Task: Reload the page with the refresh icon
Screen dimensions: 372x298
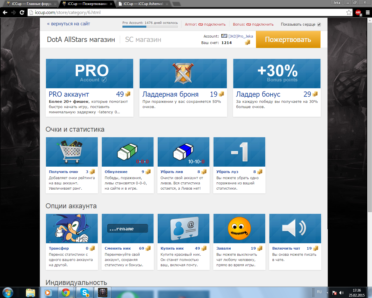Action: point(22,13)
